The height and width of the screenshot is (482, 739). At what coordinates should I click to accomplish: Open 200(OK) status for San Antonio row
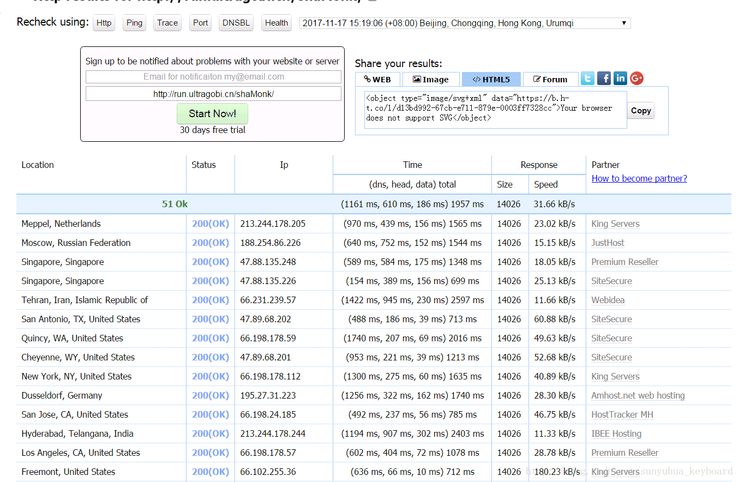point(211,319)
